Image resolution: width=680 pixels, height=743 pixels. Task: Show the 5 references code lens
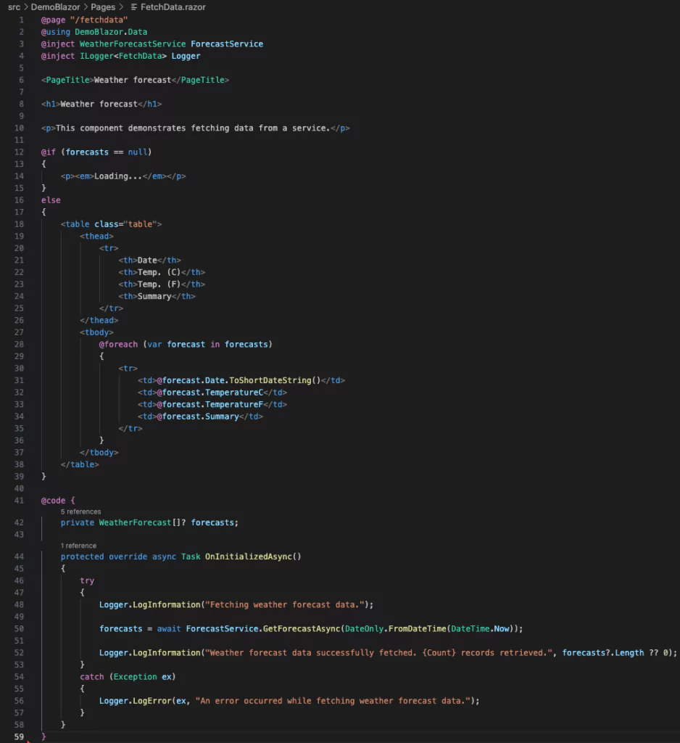[80, 512]
